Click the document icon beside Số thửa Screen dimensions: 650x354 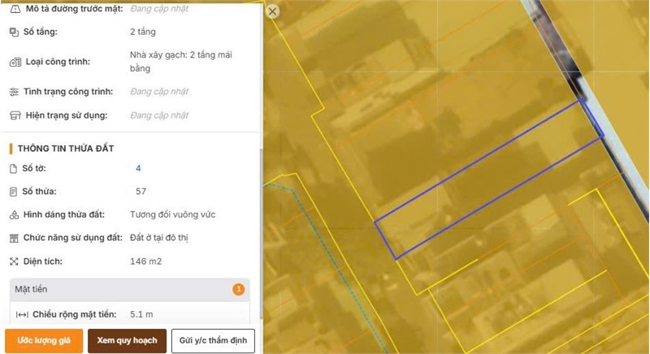tap(13, 192)
